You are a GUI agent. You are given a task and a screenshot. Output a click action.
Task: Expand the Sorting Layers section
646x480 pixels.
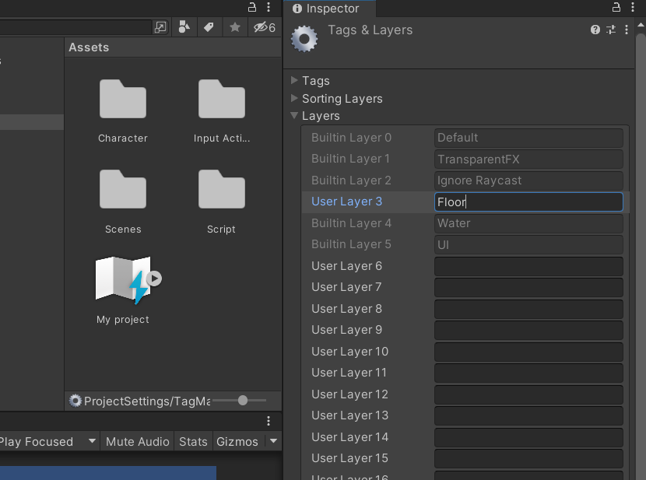click(295, 98)
